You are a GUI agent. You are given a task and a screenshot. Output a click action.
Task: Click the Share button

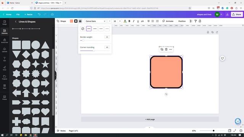pyautogui.click(x=237, y=14)
